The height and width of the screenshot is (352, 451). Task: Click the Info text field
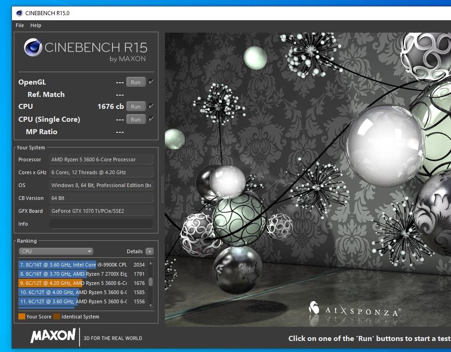101,224
